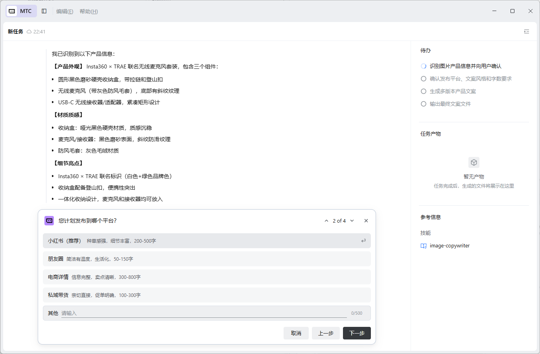Click the bullet about USB-C 无线接收器
This screenshot has height=354, width=540.
109,102
